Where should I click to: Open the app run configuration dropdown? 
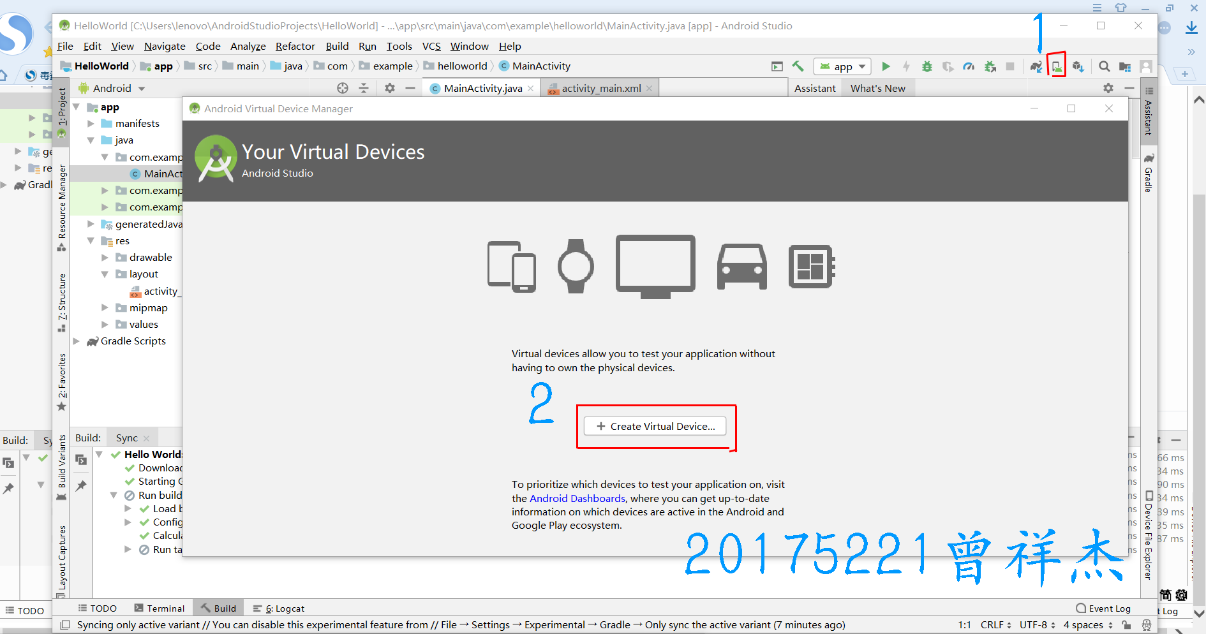click(843, 66)
